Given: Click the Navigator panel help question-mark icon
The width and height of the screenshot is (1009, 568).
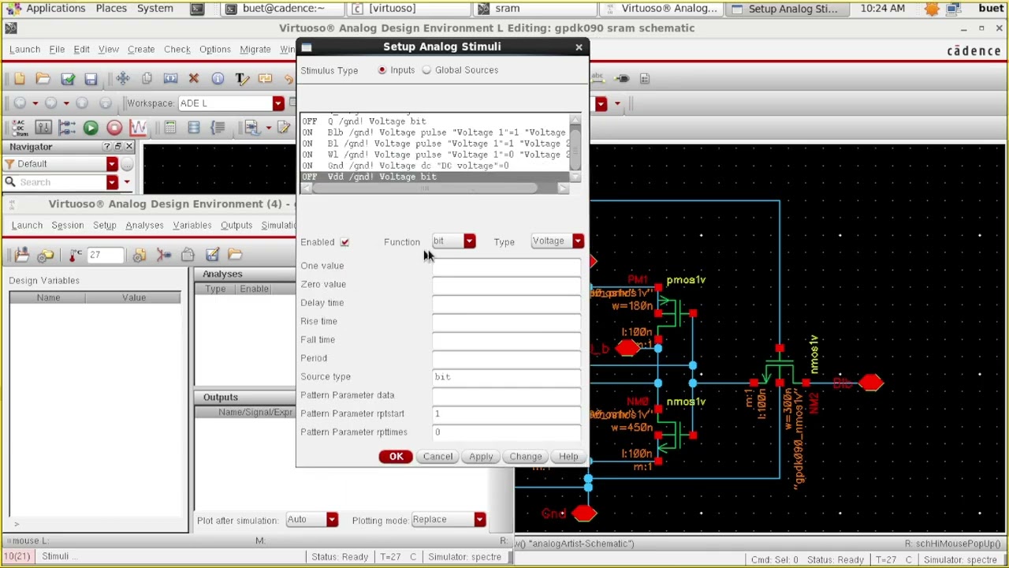Looking at the screenshot, I should click(106, 147).
